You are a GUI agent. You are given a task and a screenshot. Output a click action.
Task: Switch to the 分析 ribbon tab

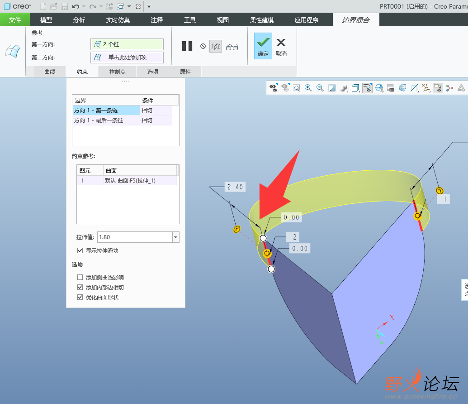79,20
